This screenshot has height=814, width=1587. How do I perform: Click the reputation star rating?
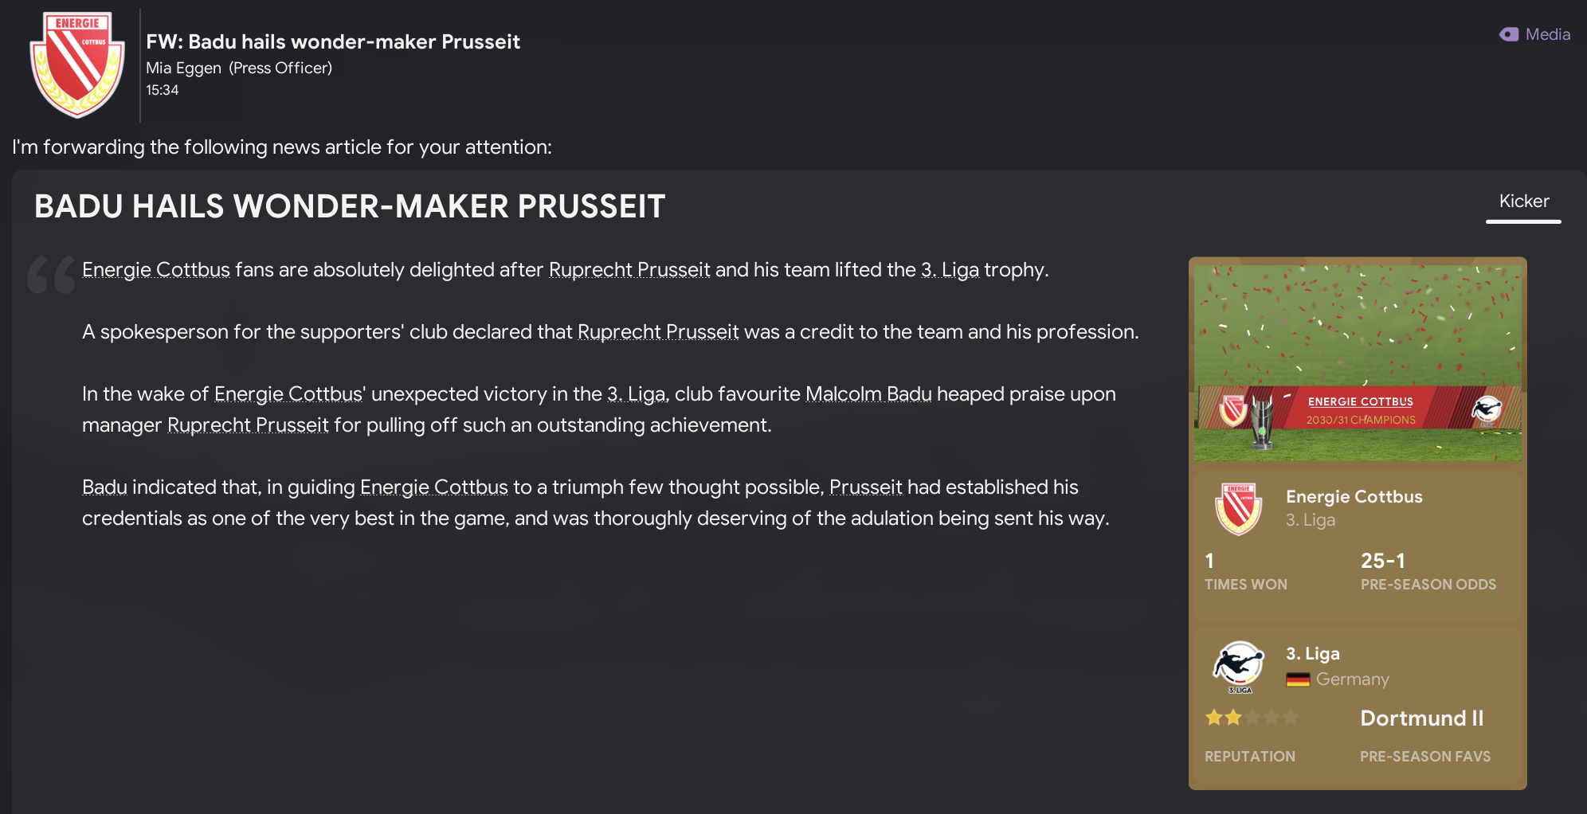[x=1252, y=718]
